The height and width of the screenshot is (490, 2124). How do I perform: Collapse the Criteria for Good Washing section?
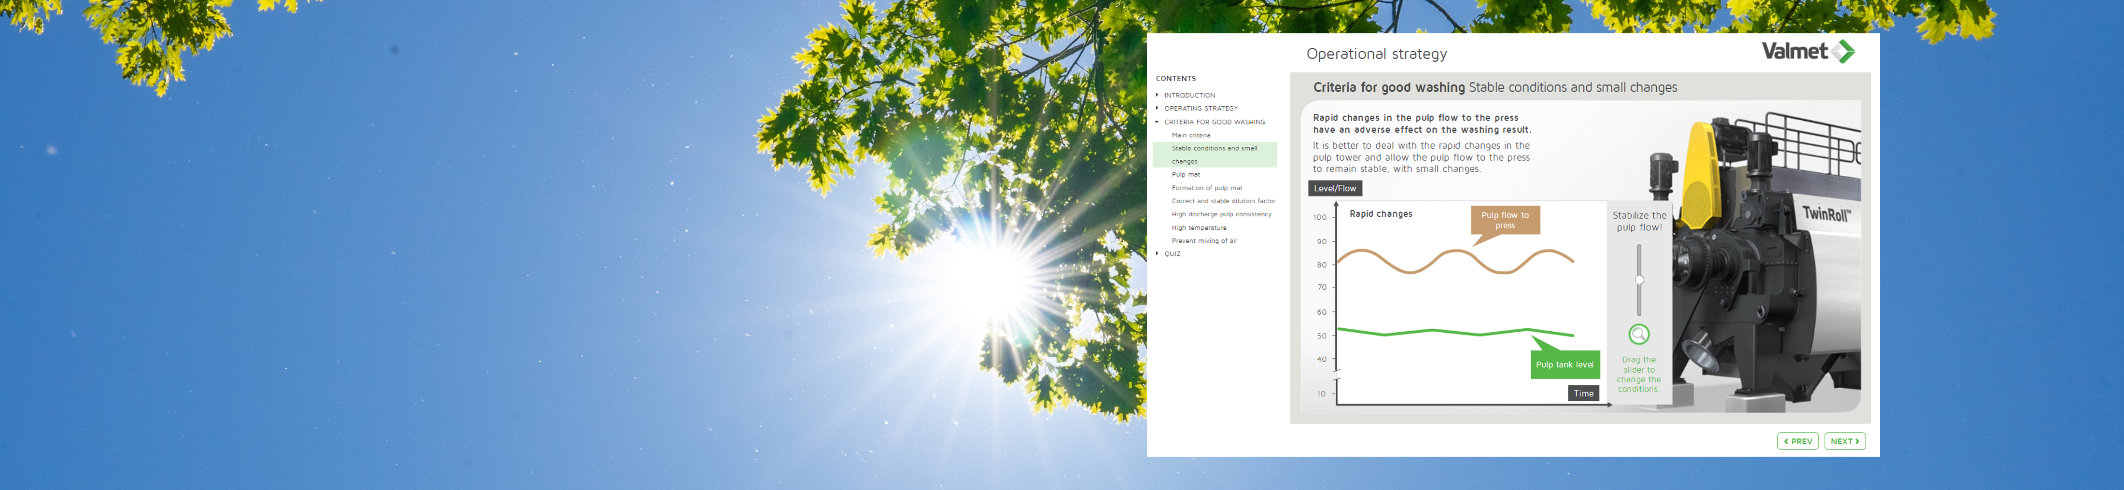1158,122
